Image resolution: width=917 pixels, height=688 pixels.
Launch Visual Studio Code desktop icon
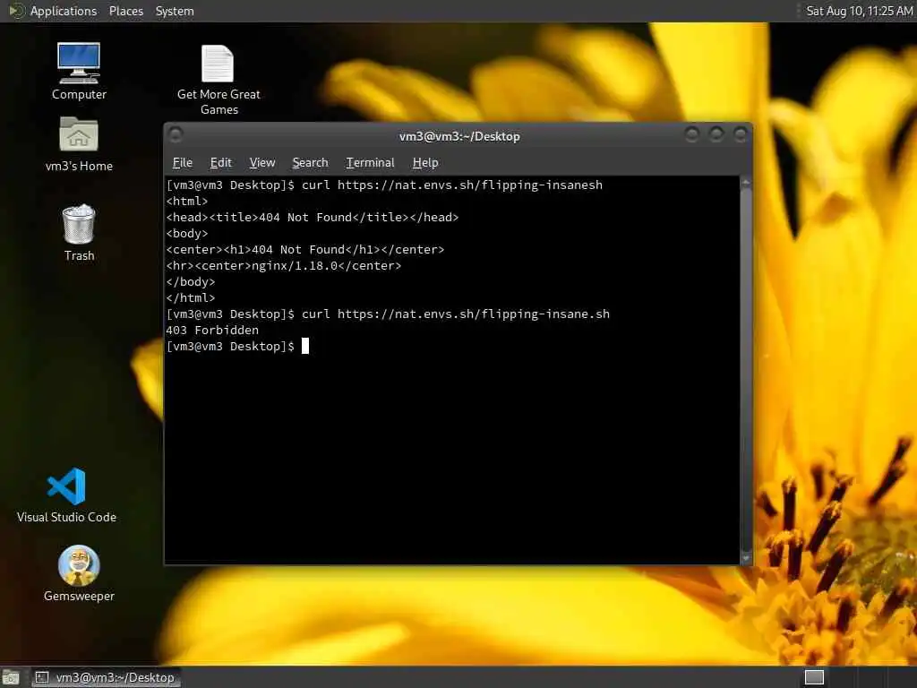click(66, 494)
